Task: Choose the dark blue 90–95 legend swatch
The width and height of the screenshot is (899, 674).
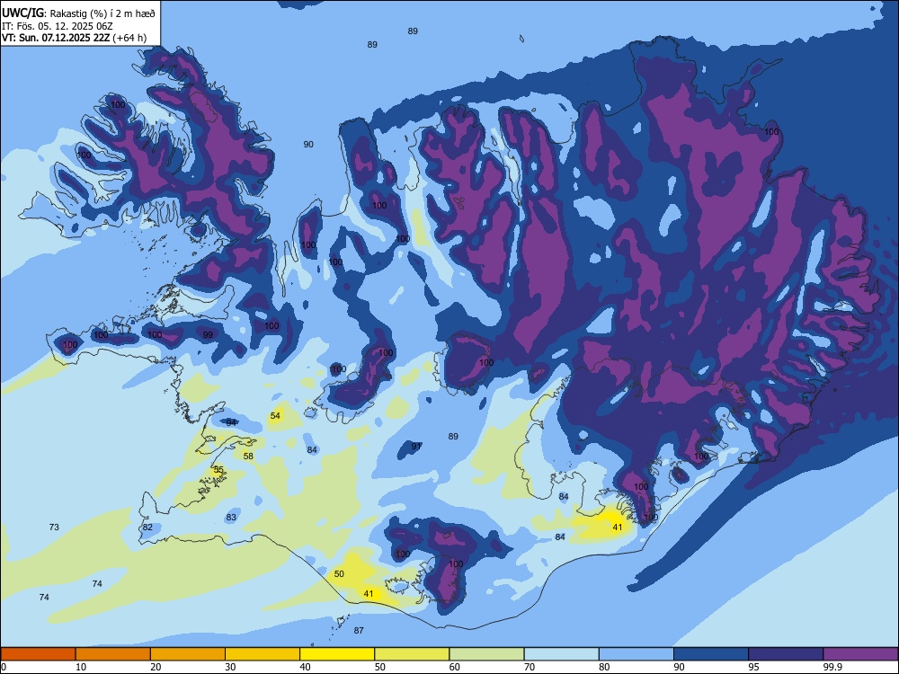Action: click(711, 654)
